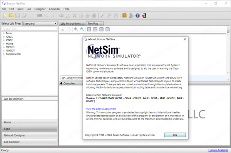Expand the Supplemental tree node
The width and height of the screenshot is (231, 153).
point(4,54)
